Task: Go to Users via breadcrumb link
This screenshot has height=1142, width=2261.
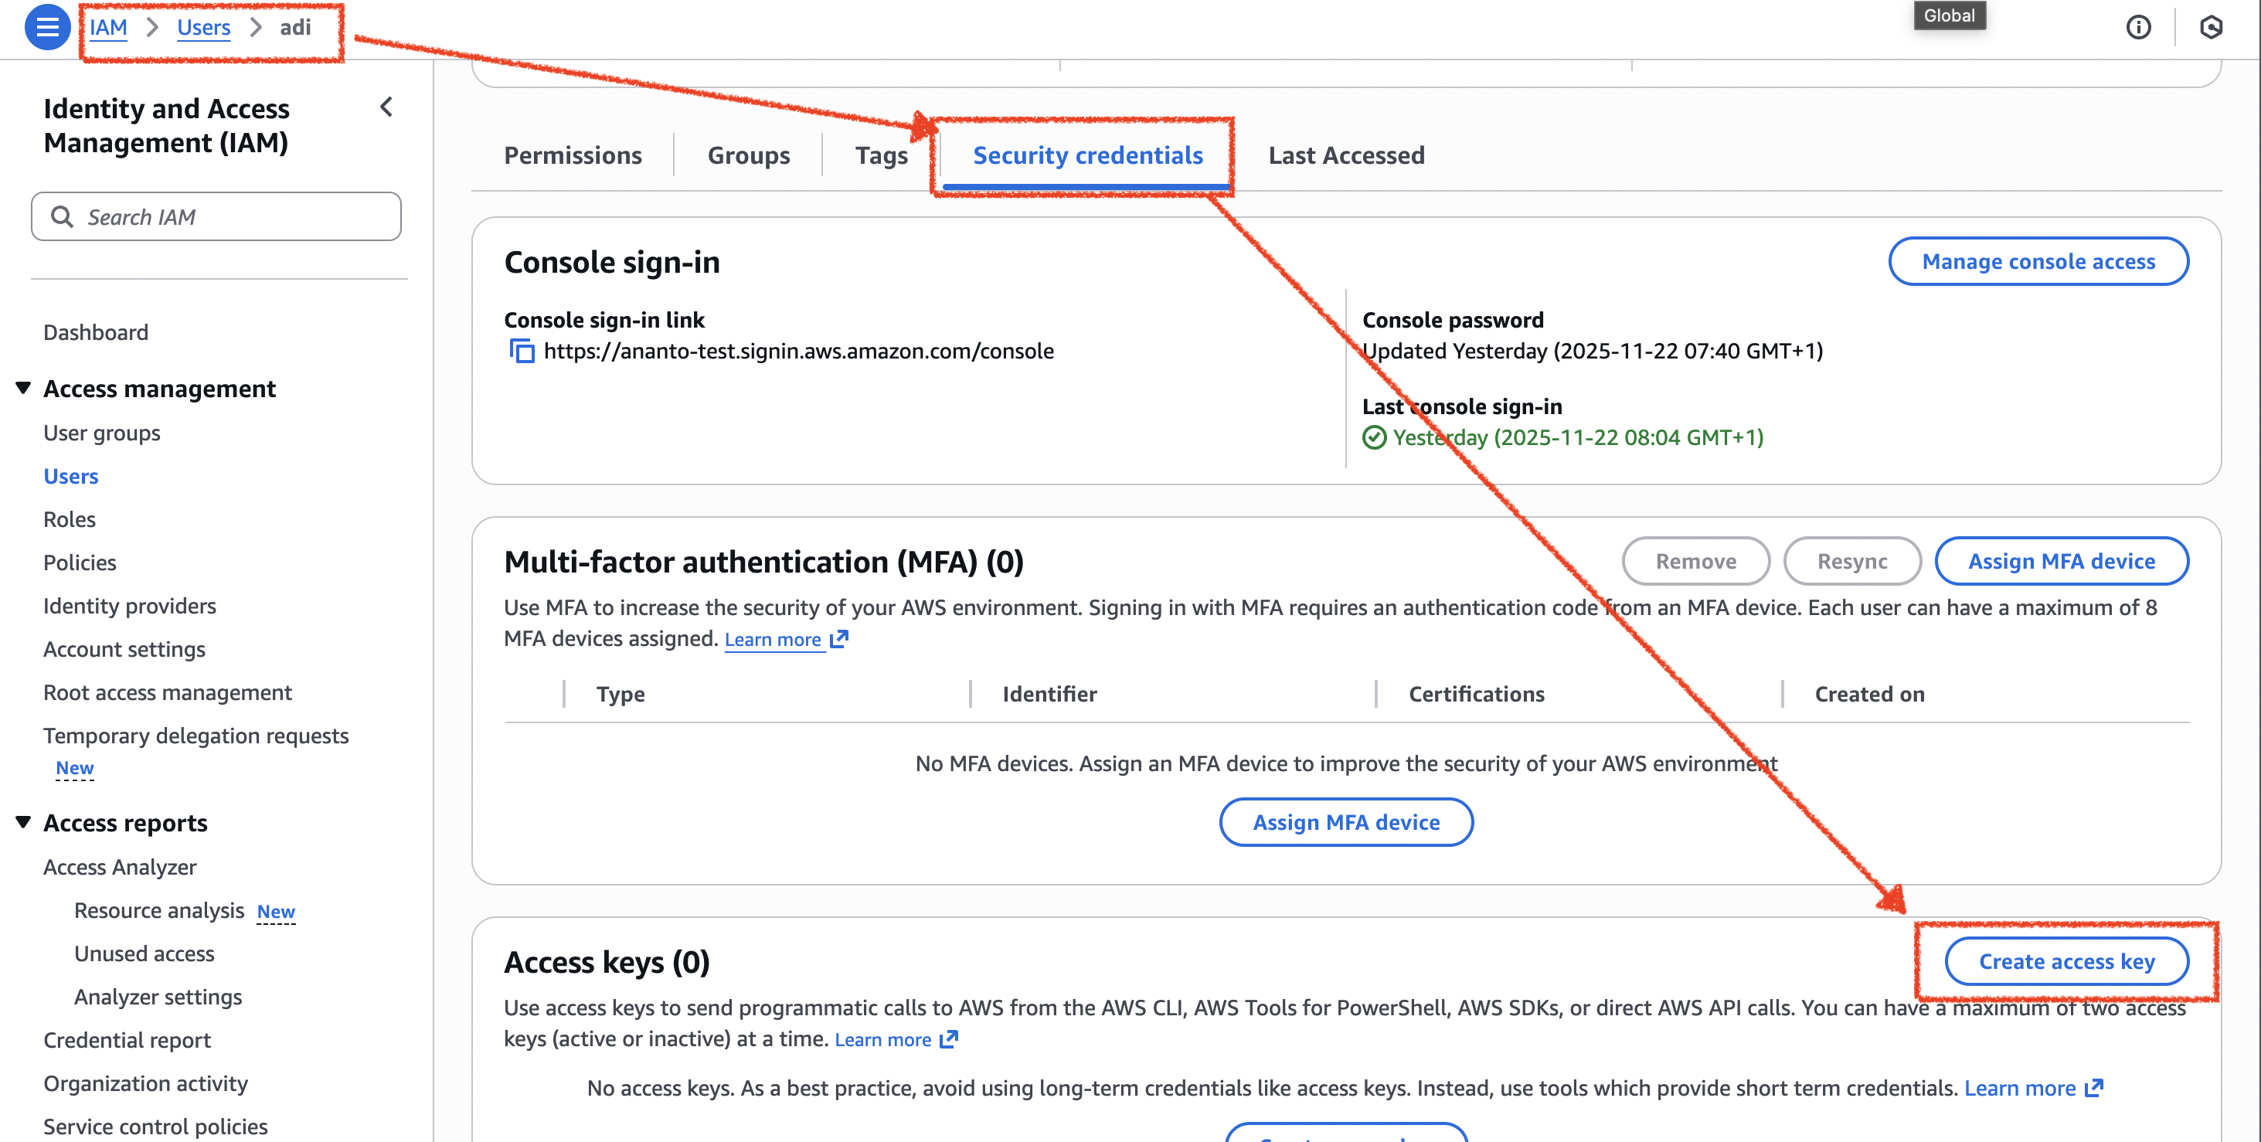Action: click(202, 27)
